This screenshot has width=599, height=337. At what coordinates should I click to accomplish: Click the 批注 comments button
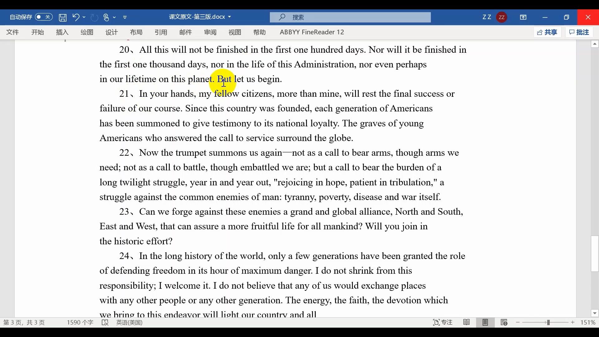coord(579,32)
